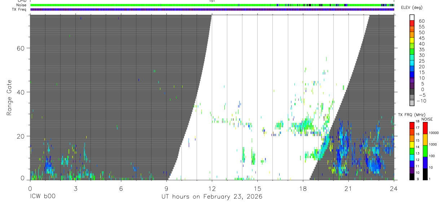Screen dimensions: 443x204
Task: Click the '15' tick on UT hours axis
Action: click(257, 188)
